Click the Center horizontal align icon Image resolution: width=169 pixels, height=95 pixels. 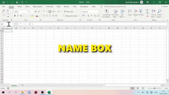[47, 16]
